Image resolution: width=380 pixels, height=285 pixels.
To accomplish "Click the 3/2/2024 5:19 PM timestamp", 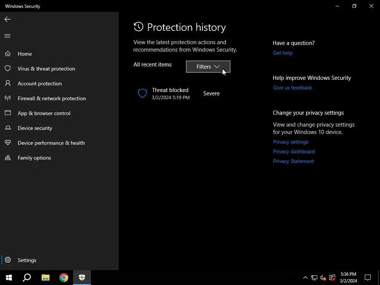I will click(x=171, y=98).
